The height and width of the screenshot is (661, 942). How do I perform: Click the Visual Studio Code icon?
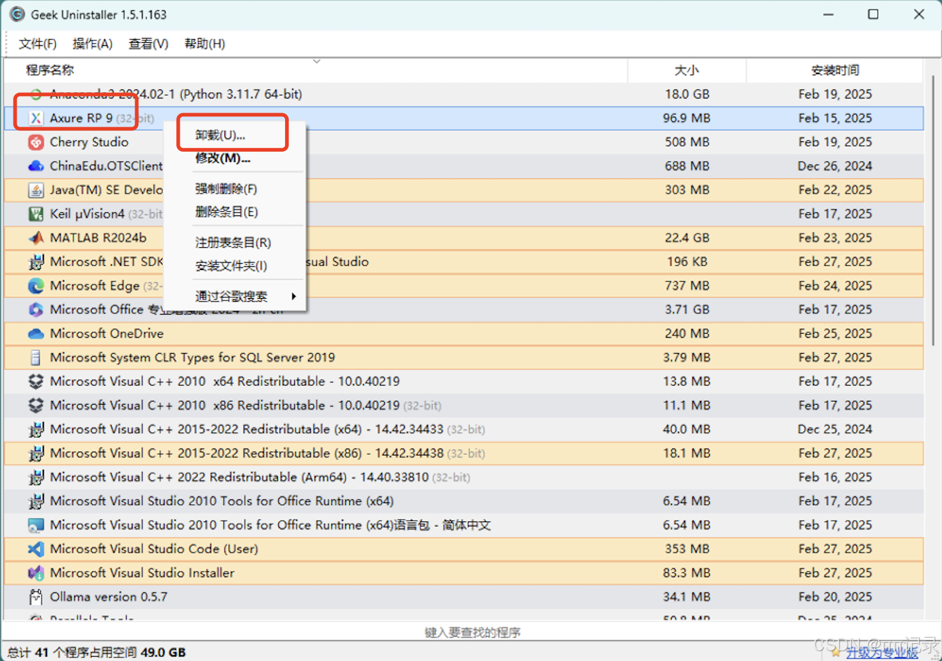pos(36,549)
